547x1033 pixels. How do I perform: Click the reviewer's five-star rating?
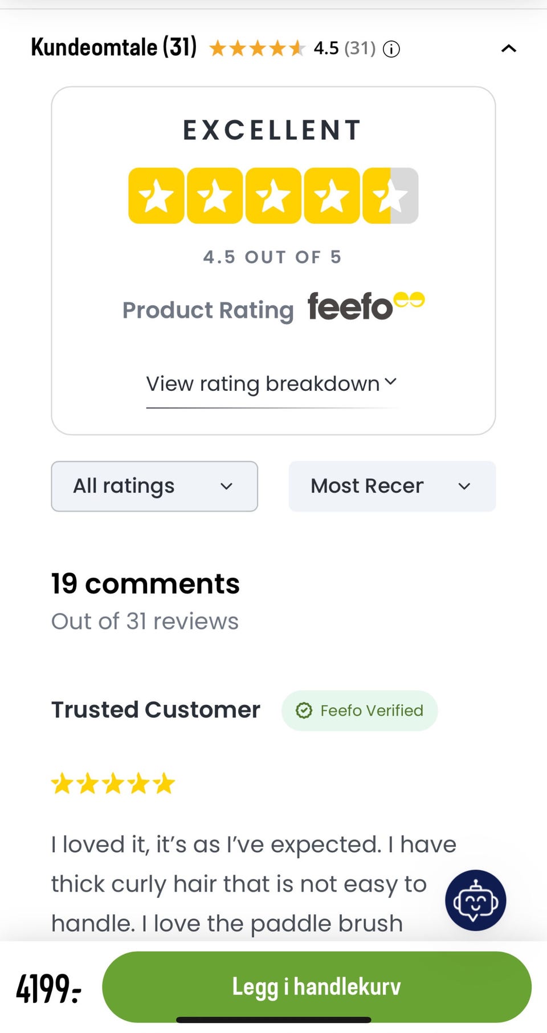(x=113, y=783)
